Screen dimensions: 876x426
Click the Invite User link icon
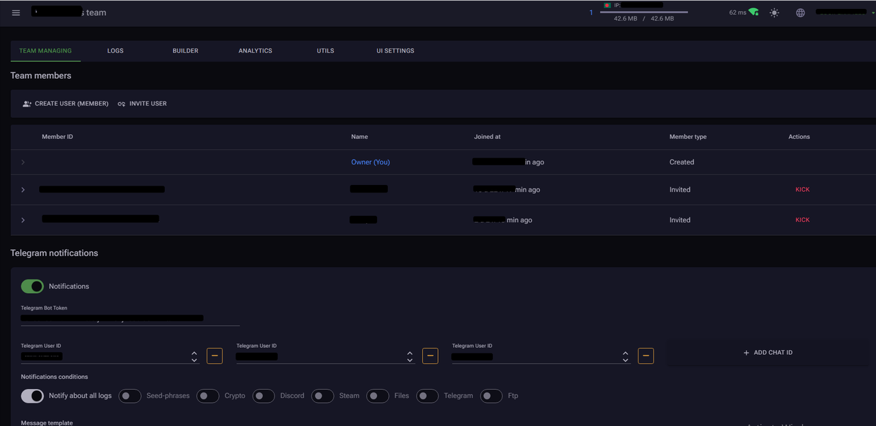[122, 104]
